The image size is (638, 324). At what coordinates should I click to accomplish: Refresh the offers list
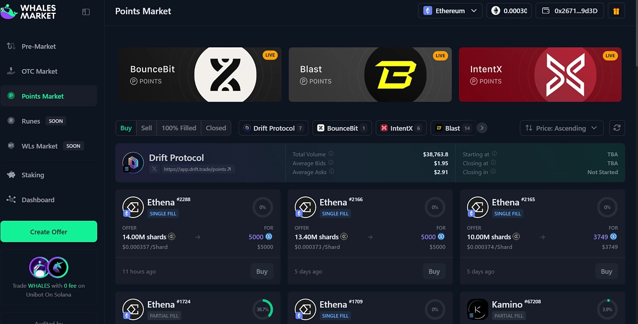pyautogui.click(x=617, y=128)
